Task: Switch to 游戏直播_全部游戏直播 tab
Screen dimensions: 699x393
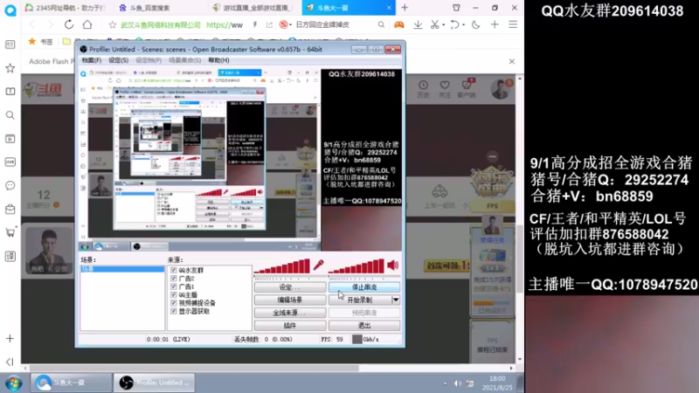Action: click(x=253, y=8)
